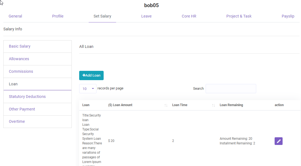Sort by Loan Amount column arrows

tap(166, 105)
